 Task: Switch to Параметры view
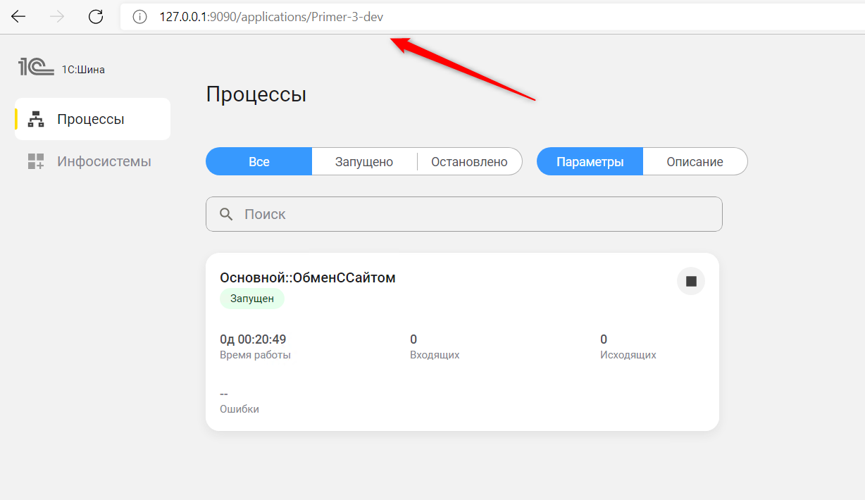coord(590,161)
